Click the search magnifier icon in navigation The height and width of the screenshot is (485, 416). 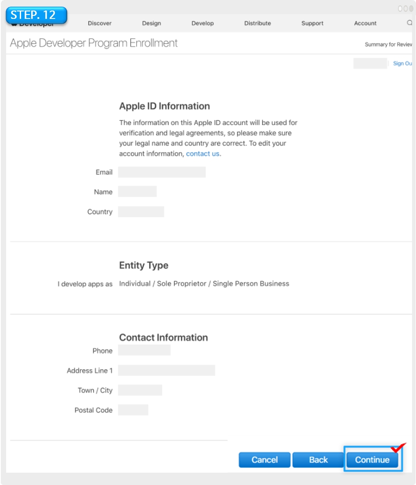[x=409, y=23]
